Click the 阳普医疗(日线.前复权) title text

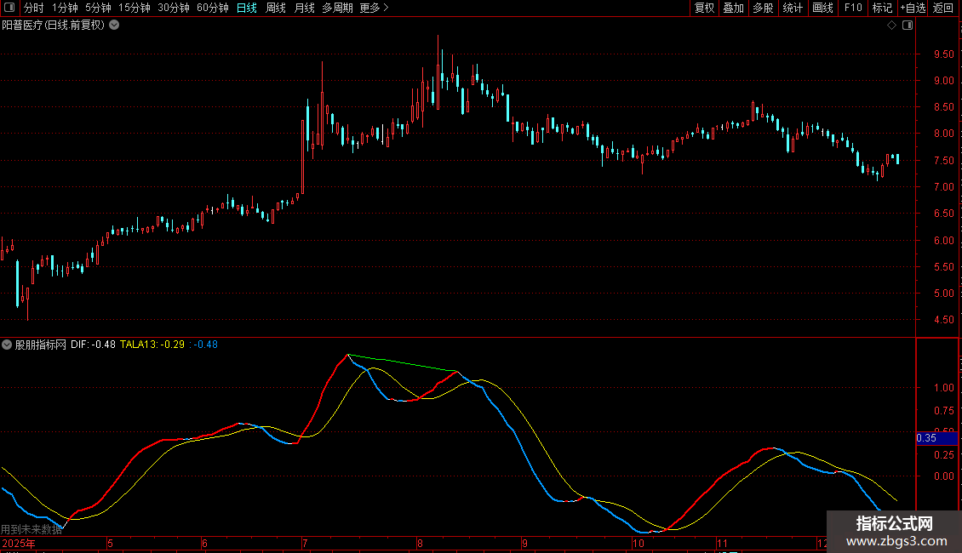click(54, 26)
